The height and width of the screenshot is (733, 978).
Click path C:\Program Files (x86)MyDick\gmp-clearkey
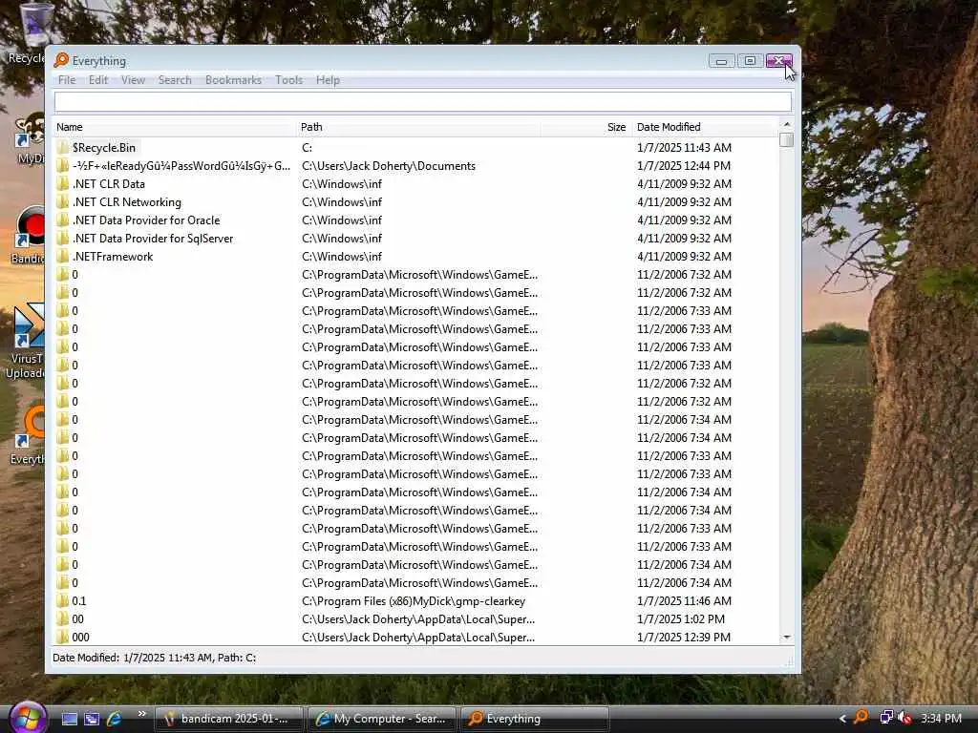[414, 601]
